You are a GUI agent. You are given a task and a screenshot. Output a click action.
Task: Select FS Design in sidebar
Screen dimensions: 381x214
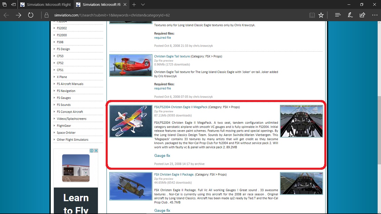point(63,49)
